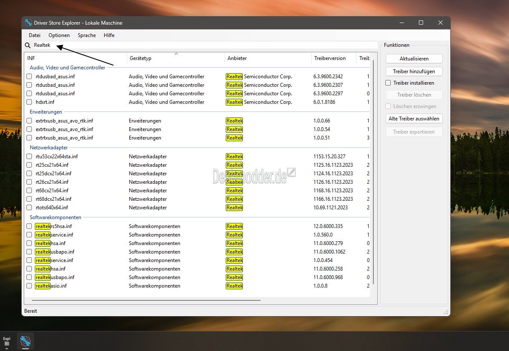Tick the rt68dcx21x64.inf checkbox
This screenshot has width=509, height=351.
coord(29,199)
